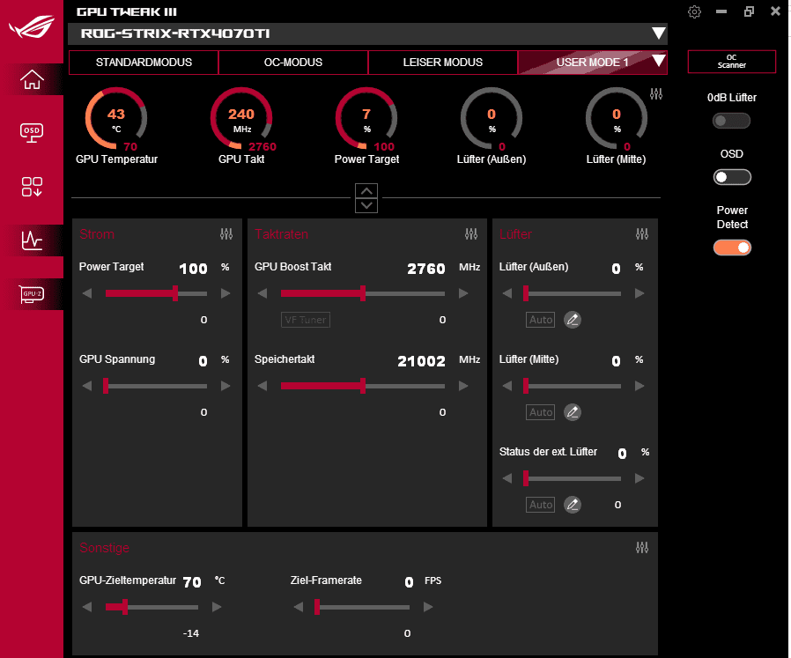The height and width of the screenshot is (658, 791).
Task: Edit the external fan curve pencil icon
Action: 572,505
